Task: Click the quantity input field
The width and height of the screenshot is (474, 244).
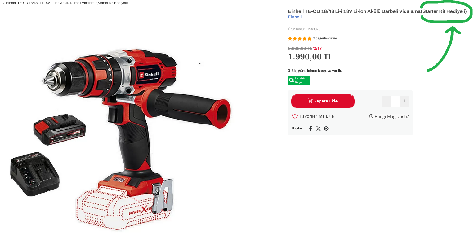Action: [x=396, y=101]
